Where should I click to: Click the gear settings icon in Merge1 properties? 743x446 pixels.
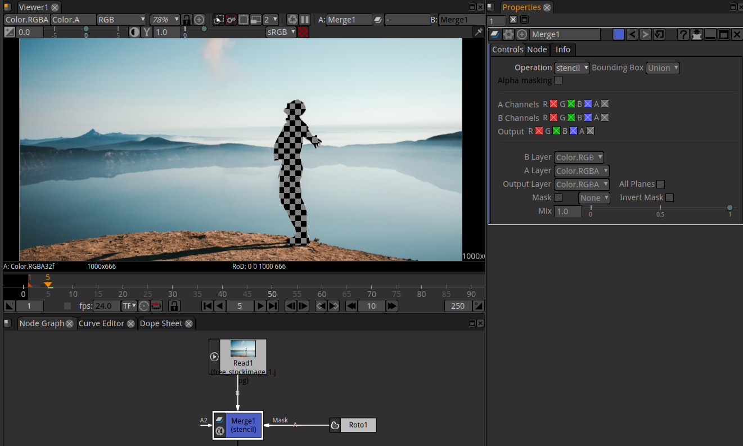509,34
